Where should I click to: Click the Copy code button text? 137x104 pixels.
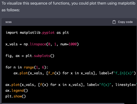point(125,22)
